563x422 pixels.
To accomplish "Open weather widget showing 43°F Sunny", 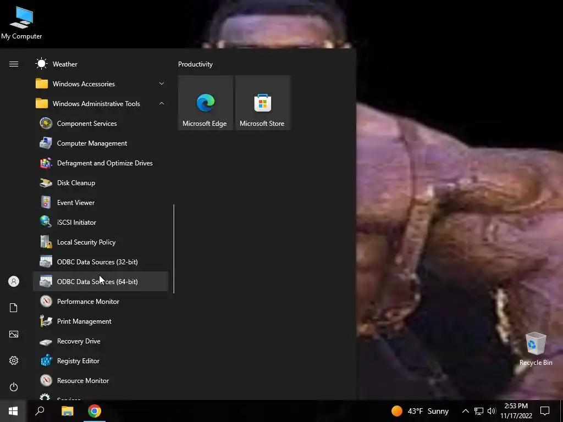I will tap(420, 411).
